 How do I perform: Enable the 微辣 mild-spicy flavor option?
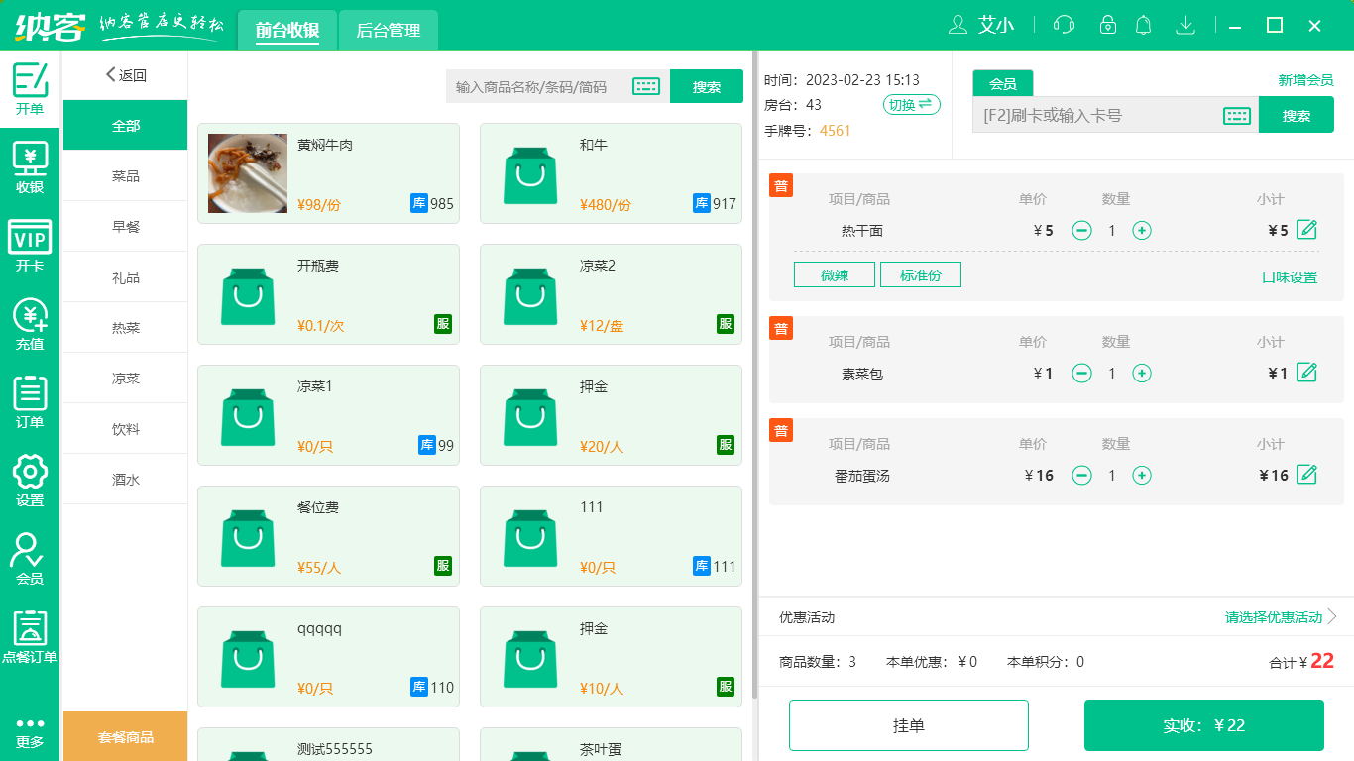[834, 274]
